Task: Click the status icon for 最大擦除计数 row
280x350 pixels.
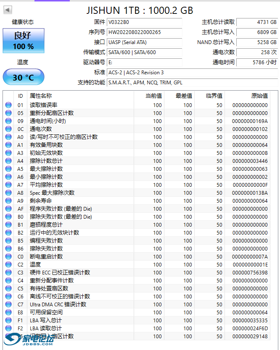Action: coord(8,169)
